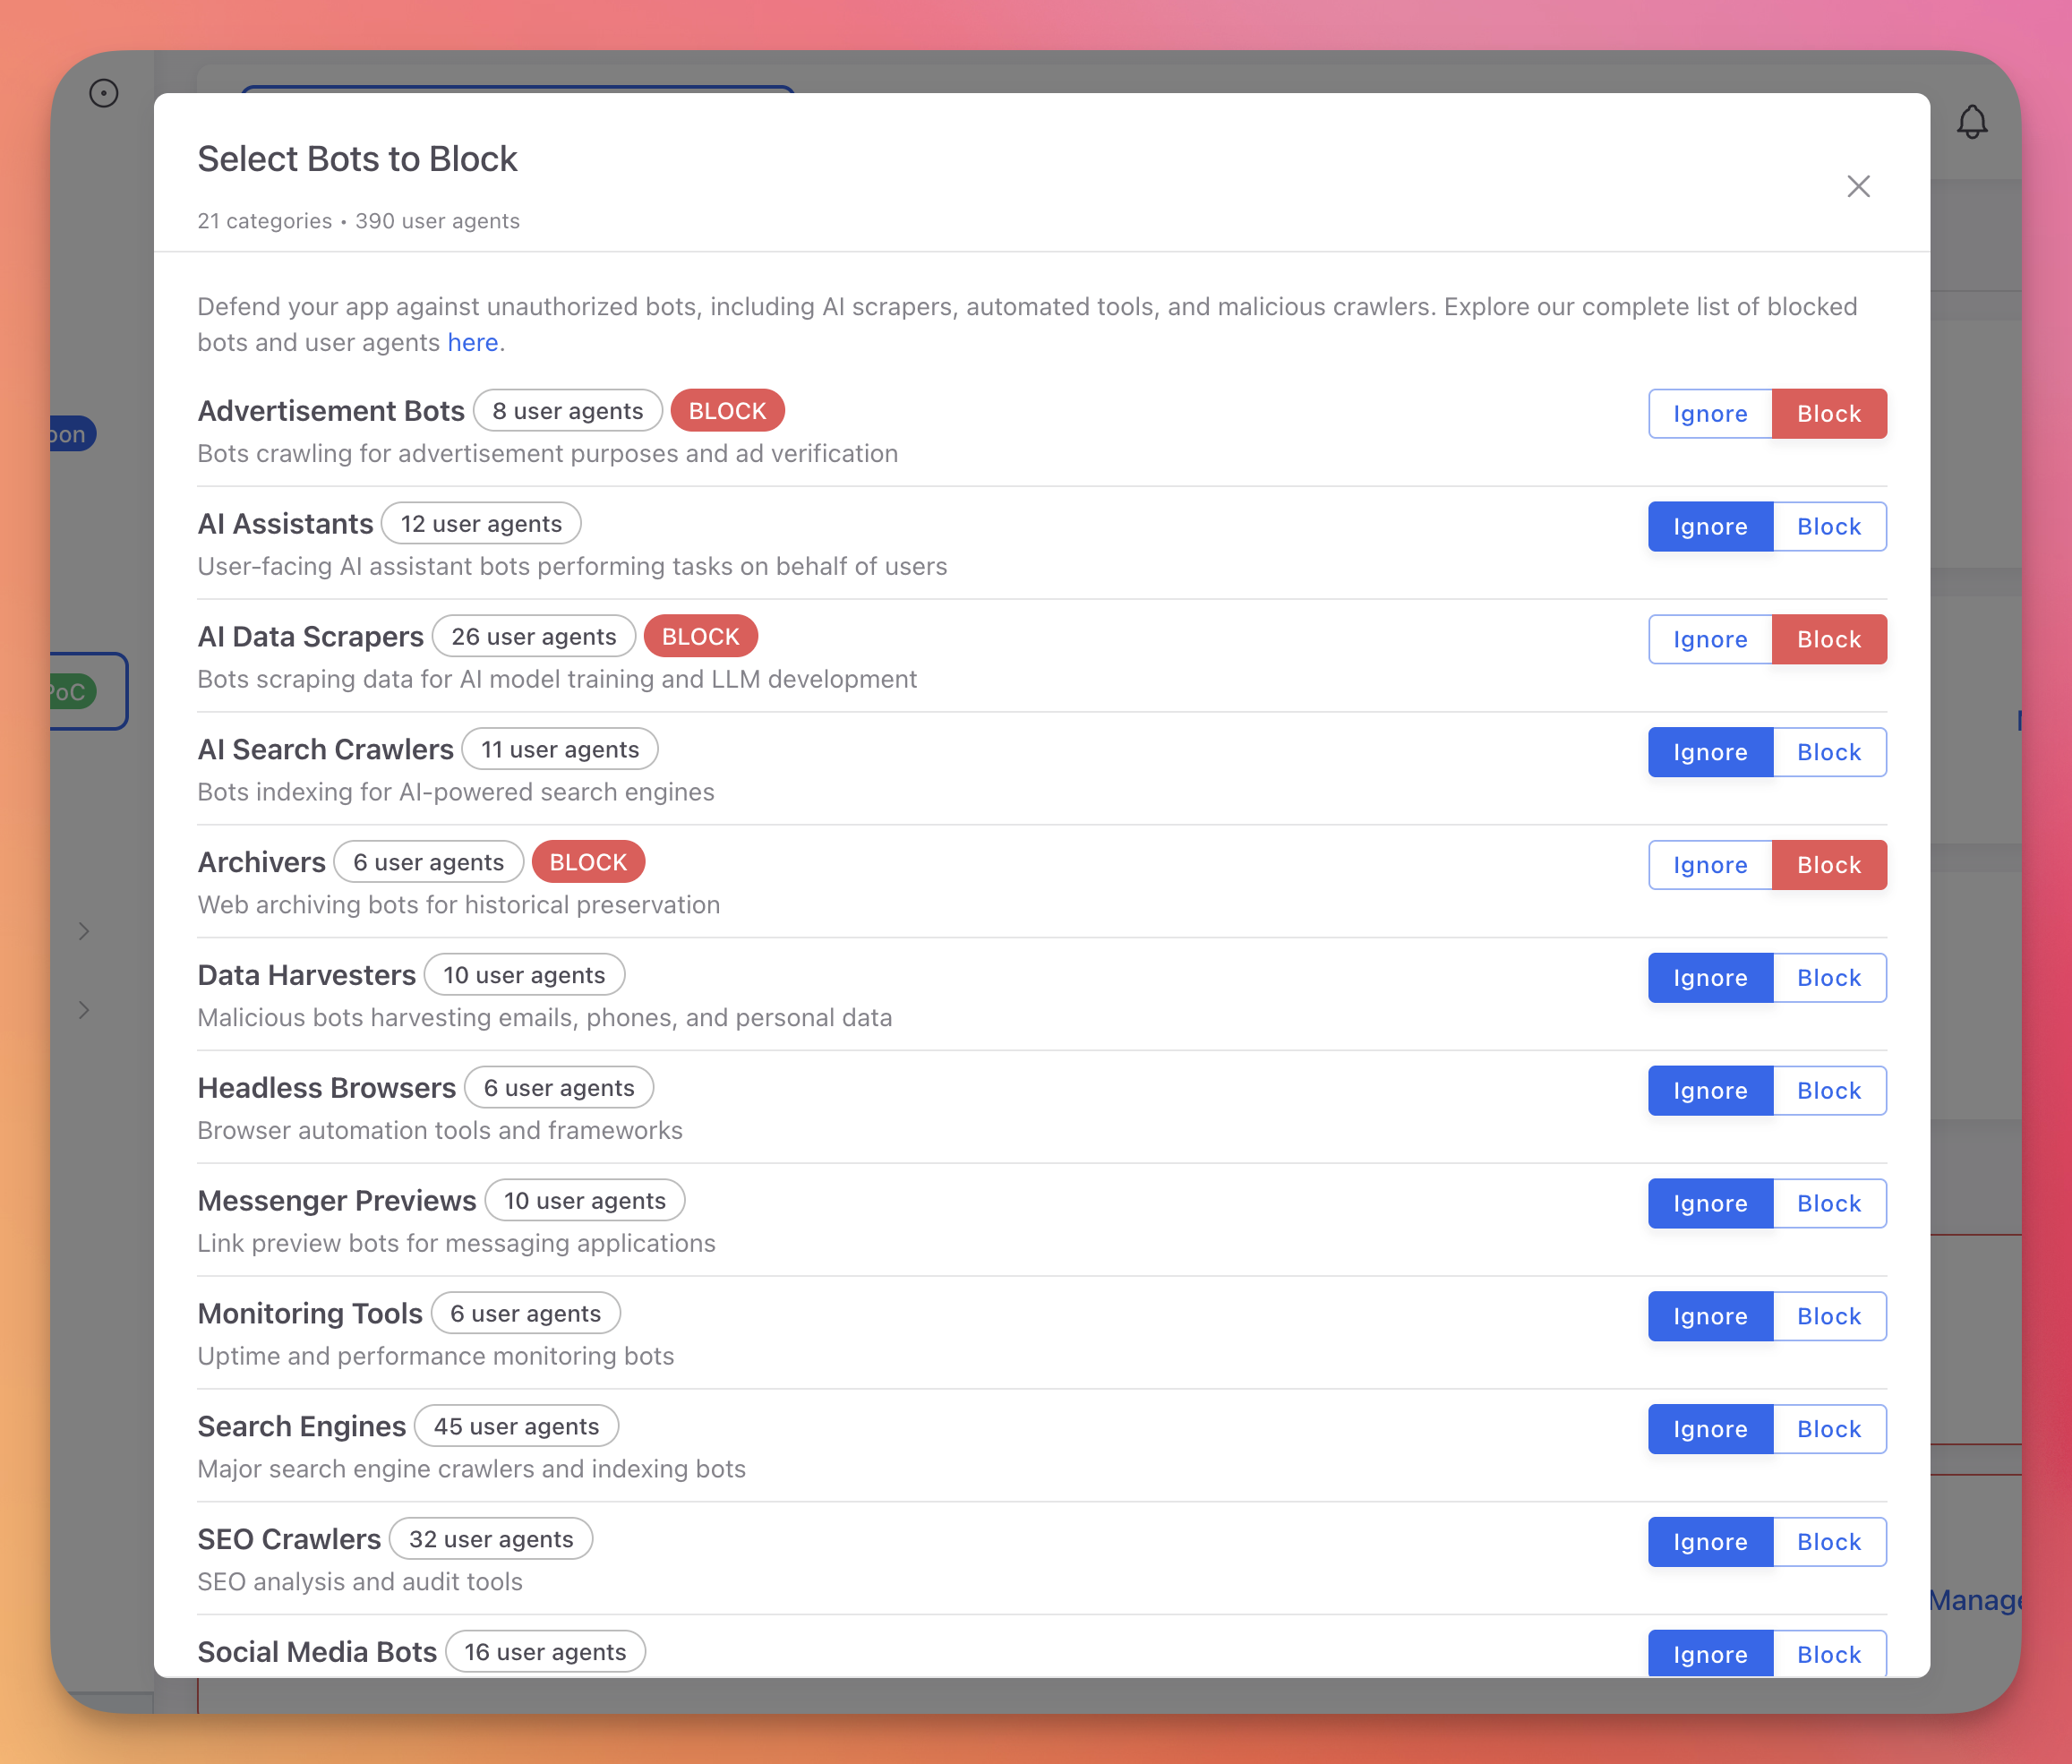
Task: Close the Select Bots to Block dialog
Action: [1858, 186]
